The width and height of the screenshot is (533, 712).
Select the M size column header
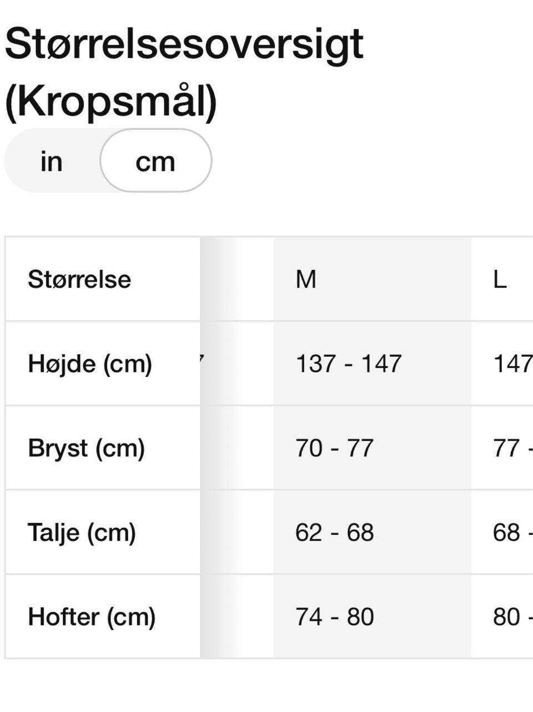click(x=306, y=279)
